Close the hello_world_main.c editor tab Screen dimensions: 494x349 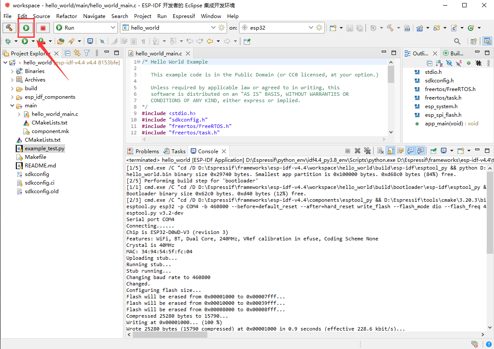coord(188,53)
